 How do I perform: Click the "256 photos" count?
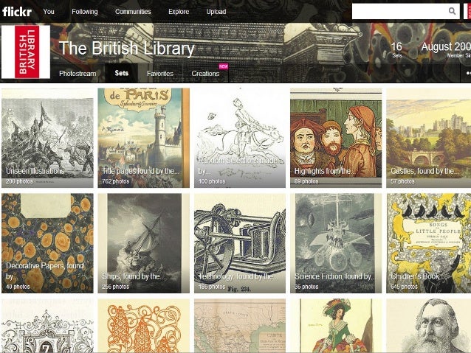tap(115, 287)
